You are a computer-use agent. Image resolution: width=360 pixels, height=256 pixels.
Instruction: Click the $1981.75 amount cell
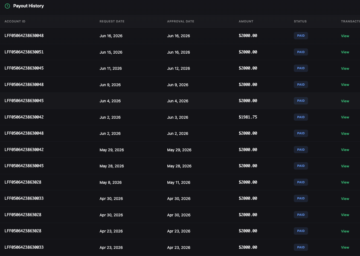coord(248,117)
